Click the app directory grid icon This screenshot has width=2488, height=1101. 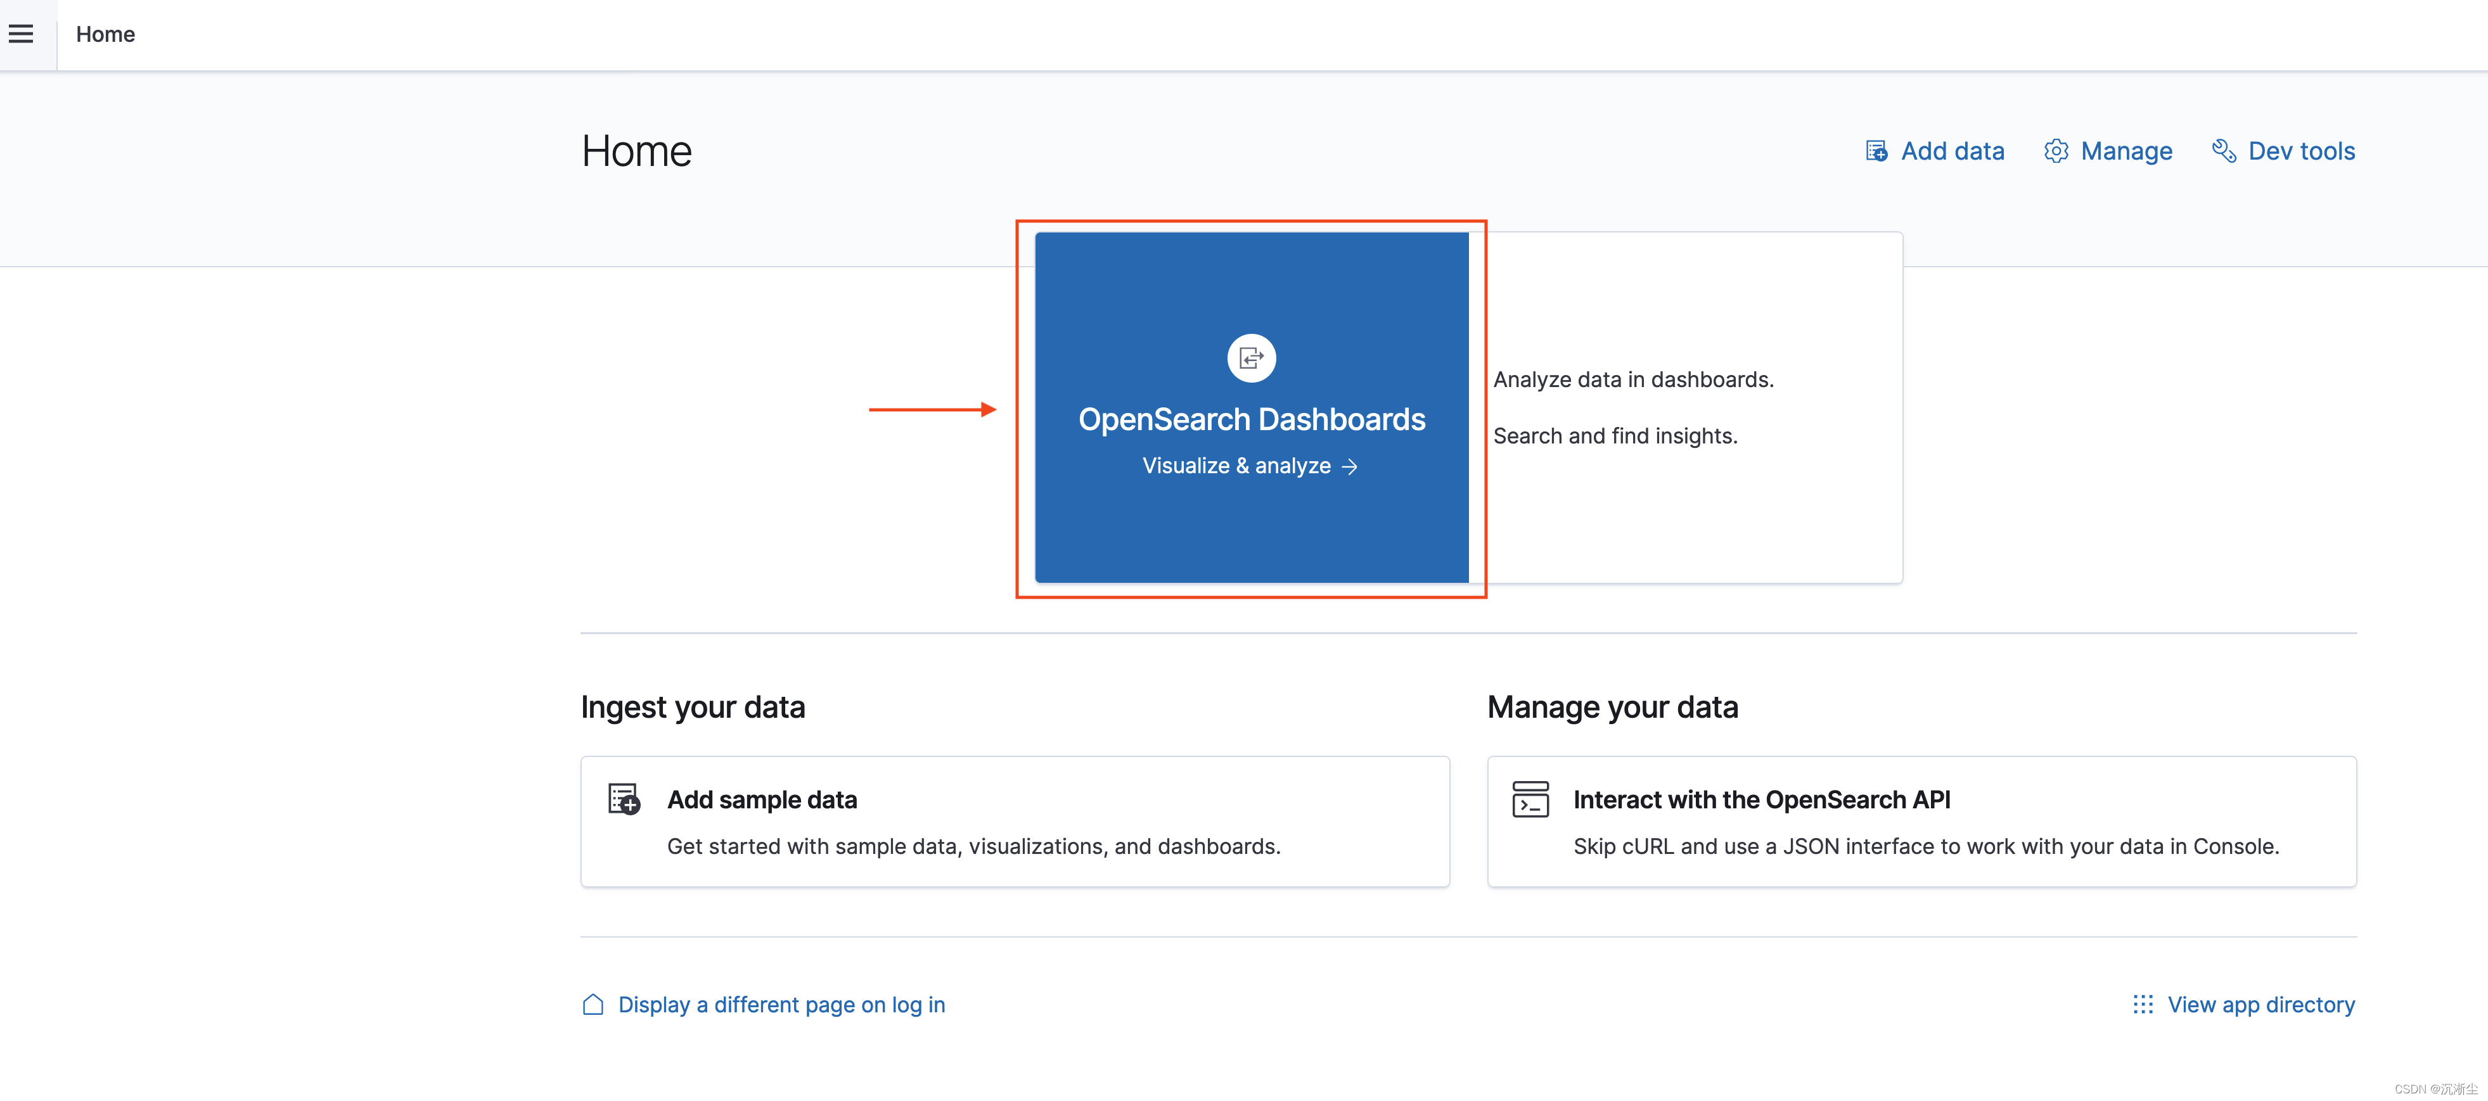point(2142,1005)
